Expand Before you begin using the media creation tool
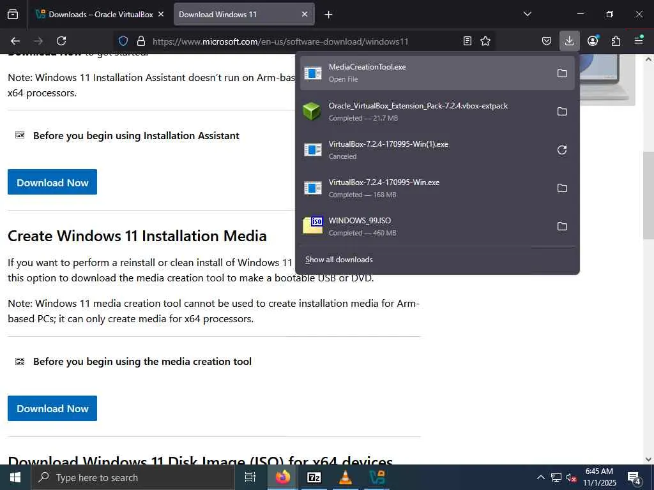 [142, 361]
